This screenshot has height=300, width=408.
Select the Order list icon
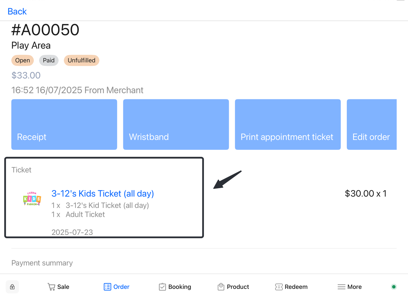pyautogui.click(x=107, y=287)
